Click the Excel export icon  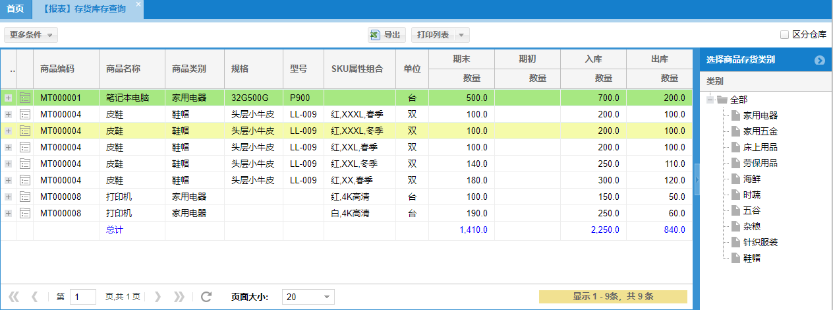point(375,35)
